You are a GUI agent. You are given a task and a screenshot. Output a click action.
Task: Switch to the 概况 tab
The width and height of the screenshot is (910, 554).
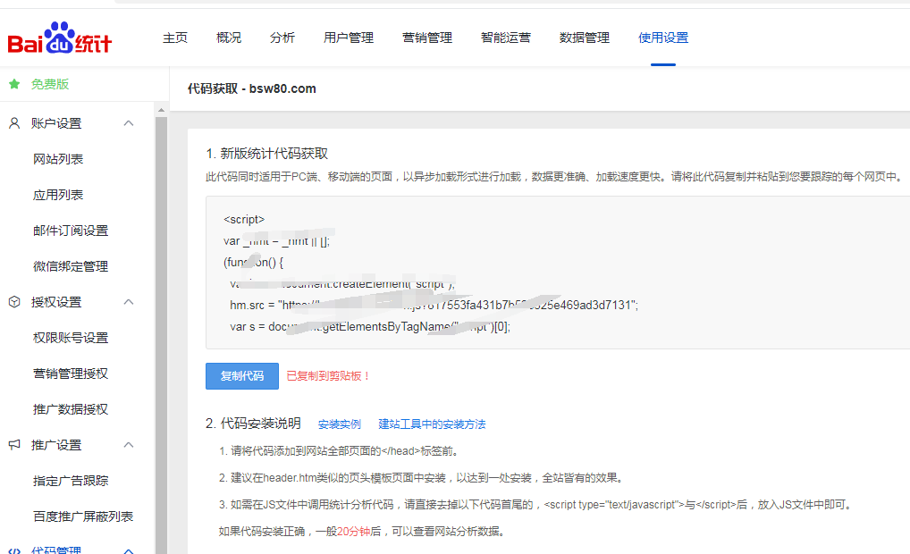(229, 38)
